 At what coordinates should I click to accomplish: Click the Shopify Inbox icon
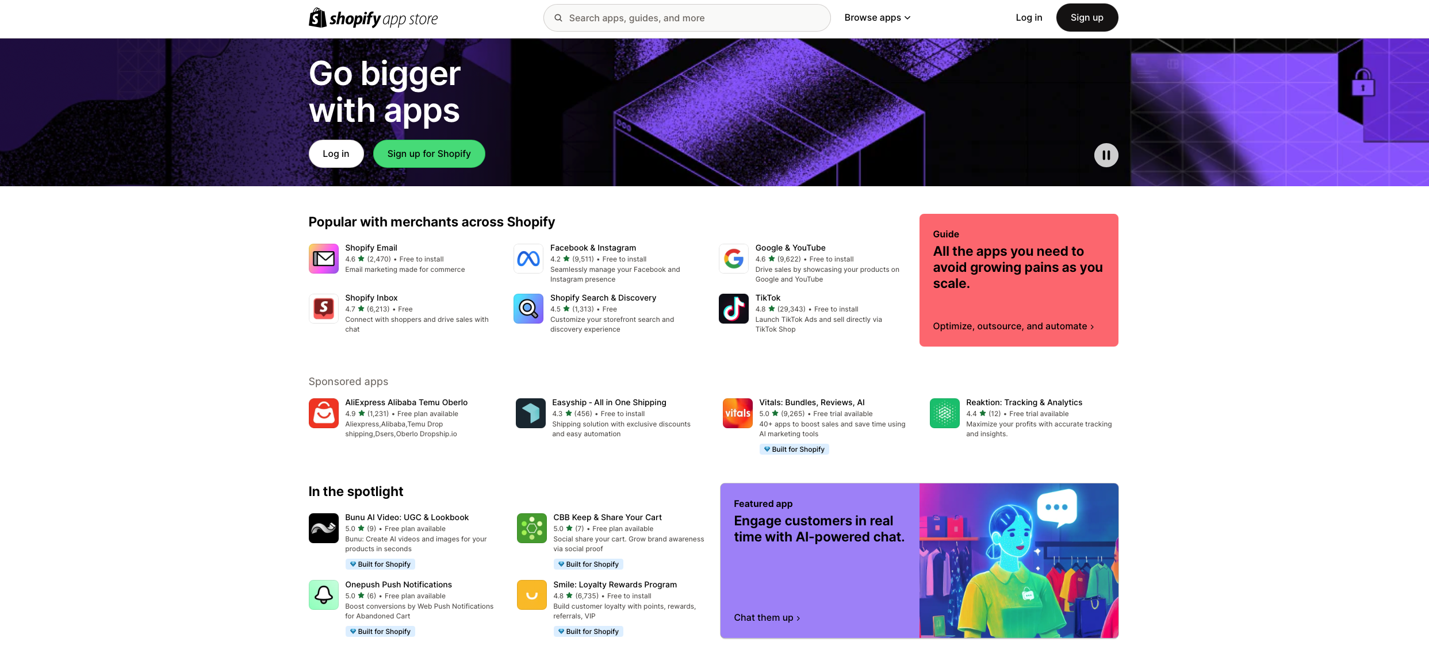coord(323,309)
